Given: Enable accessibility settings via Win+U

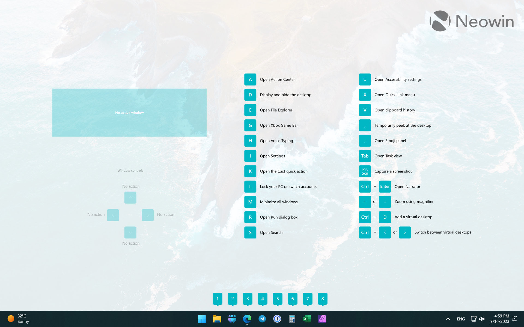Looking at the screenshot, I should (x=364, y=80).
